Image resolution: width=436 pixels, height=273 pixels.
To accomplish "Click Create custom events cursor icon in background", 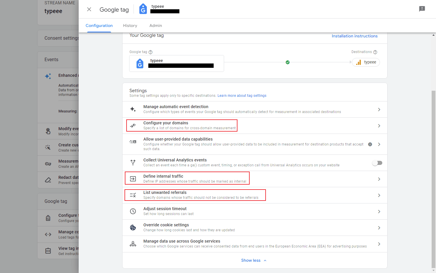I will click(x=48, y=147).
